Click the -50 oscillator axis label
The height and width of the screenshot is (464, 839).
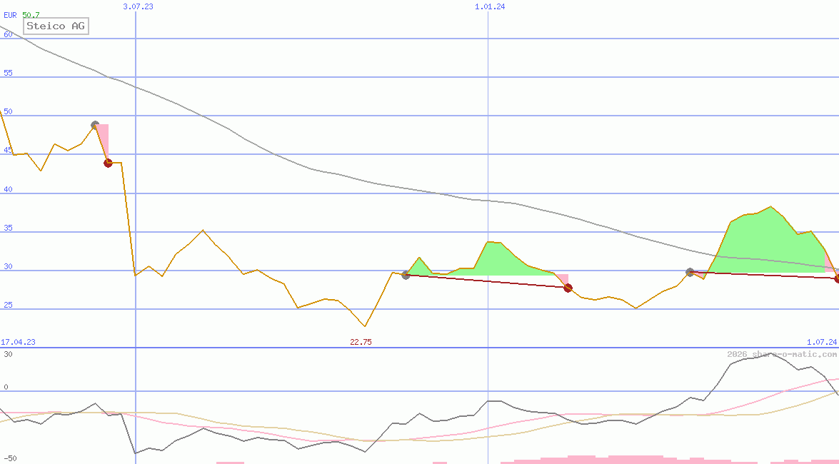coord(10,458)
